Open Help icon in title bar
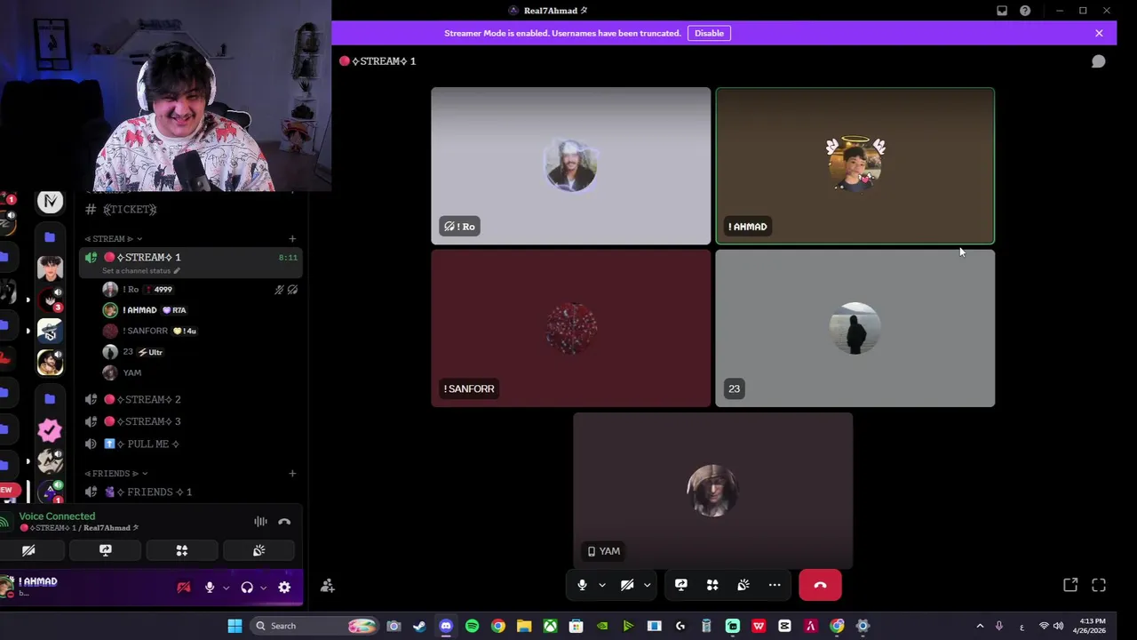Screen dimensions: 1137x640 1025,11
